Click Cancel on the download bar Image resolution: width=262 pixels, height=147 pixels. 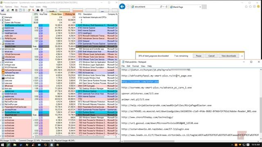[211, 56]
